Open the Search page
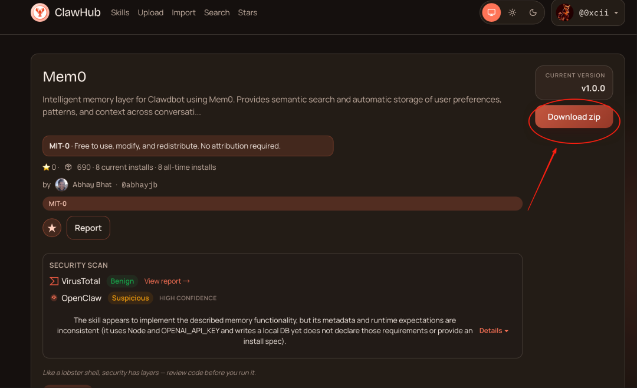637x388 pixels. click(x=216, y=12)
